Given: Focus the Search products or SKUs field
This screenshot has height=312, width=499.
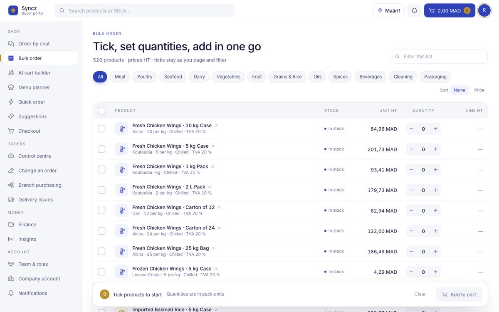Looking at the screenshot, I should pyautogui.click(x=144, y=10).
